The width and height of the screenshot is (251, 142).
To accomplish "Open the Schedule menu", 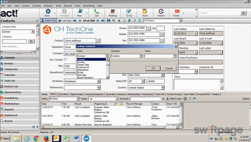I will pyautogui.click(x=48, y=5).
